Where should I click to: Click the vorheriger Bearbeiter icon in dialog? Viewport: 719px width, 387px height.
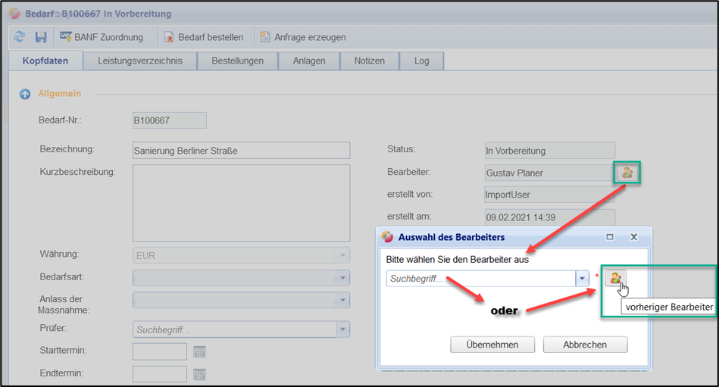[615, 279]
